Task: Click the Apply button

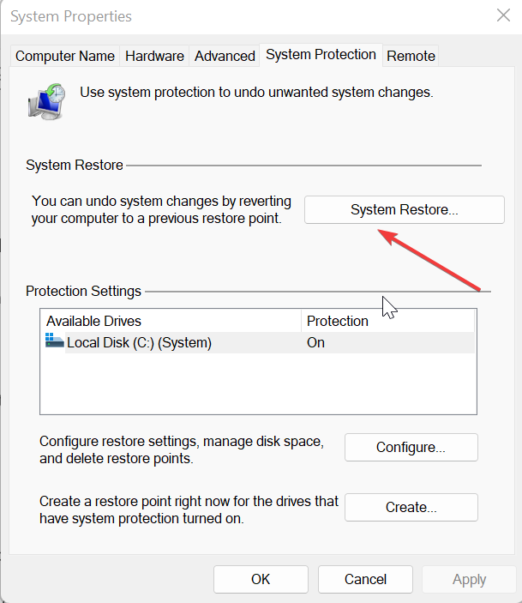Action: (469, 579)
